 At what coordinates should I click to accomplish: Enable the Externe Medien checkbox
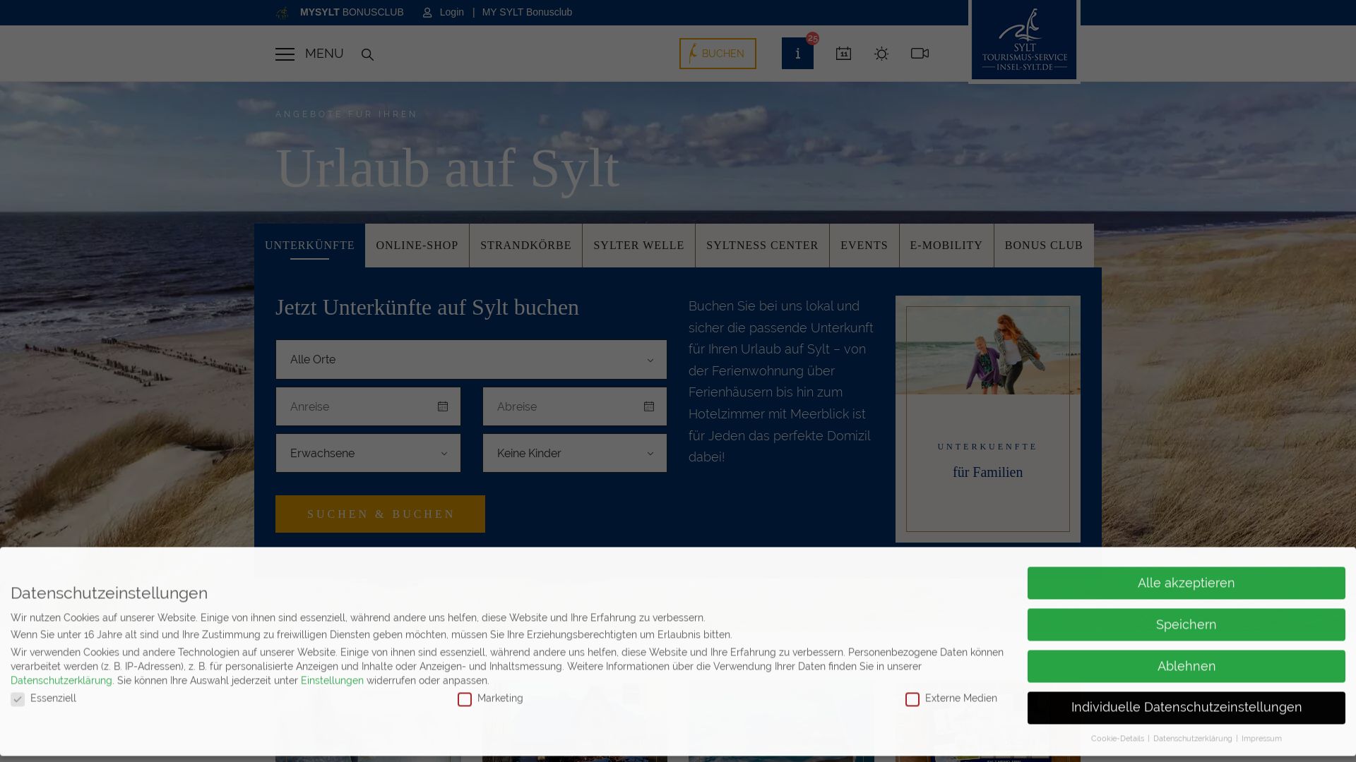(x=912, y=699)
